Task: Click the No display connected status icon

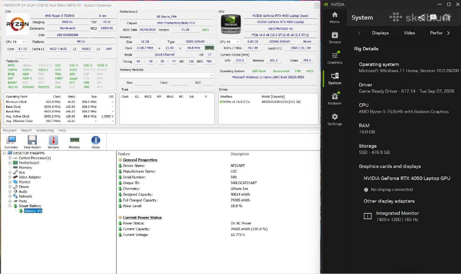Action: coord(366,190)
